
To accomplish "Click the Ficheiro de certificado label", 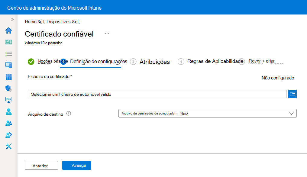I will click(x=50, y=76).
